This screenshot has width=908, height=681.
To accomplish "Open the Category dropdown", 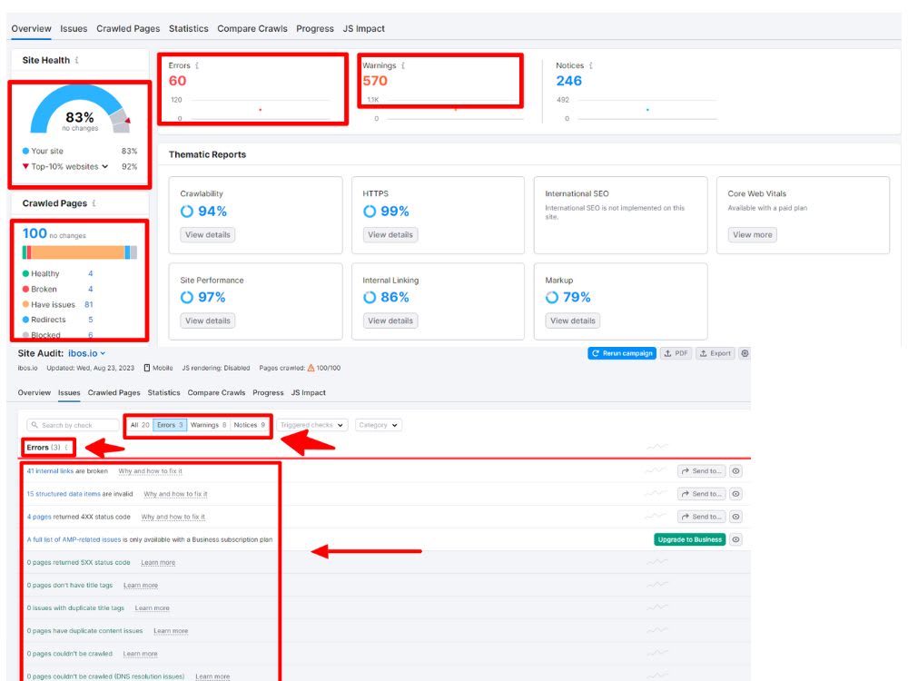I will (379, 425).
